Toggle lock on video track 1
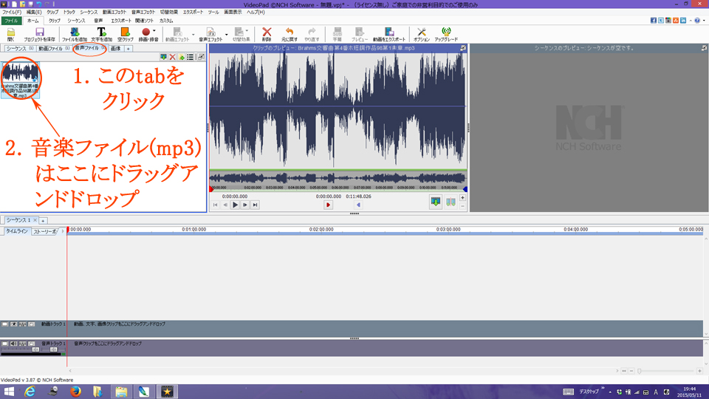 32,324
